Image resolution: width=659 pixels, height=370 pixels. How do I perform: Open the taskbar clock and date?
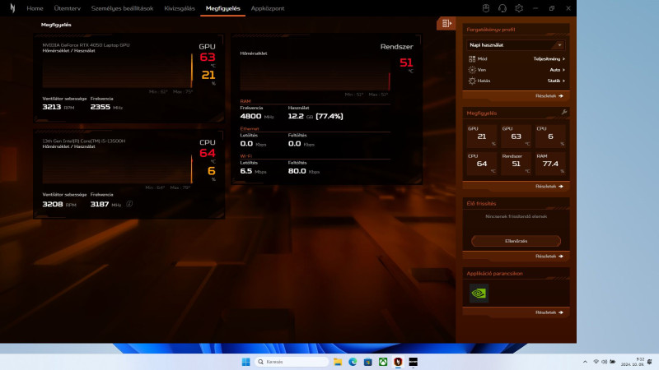tap(633, 362)
